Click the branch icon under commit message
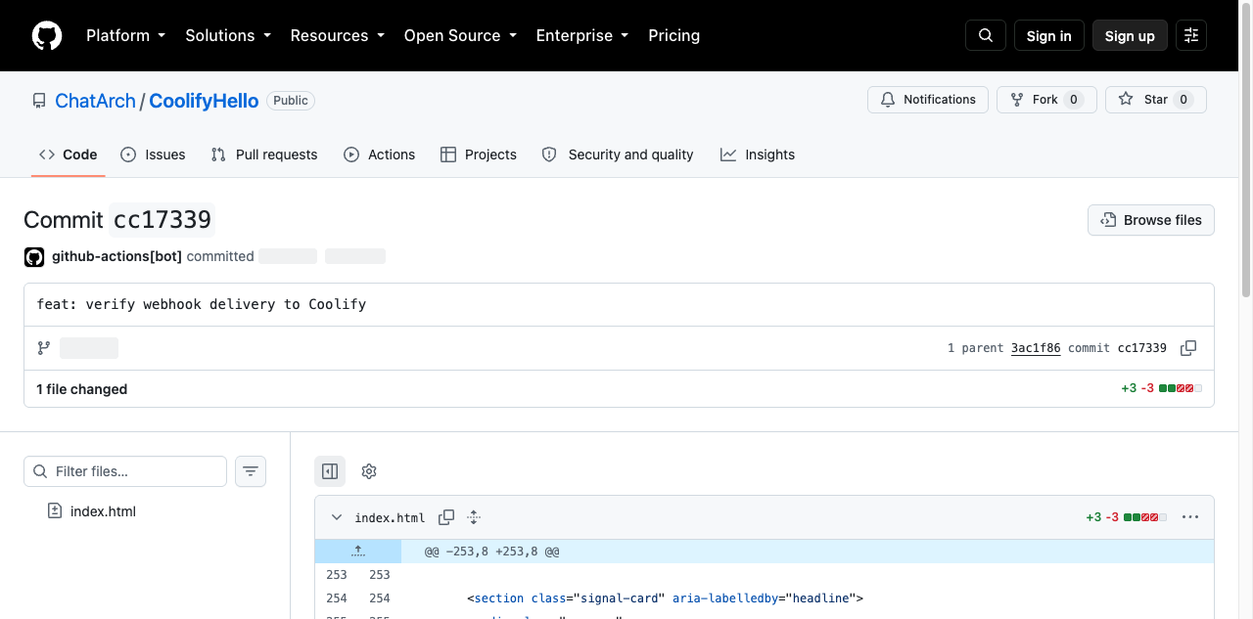This screenshot has width=1253, height=619. click(44, 348)
